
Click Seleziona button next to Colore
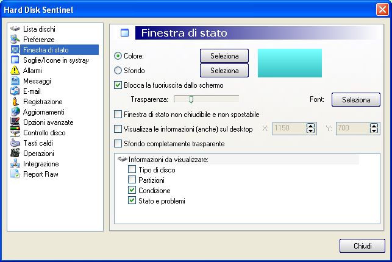[224, 56]
